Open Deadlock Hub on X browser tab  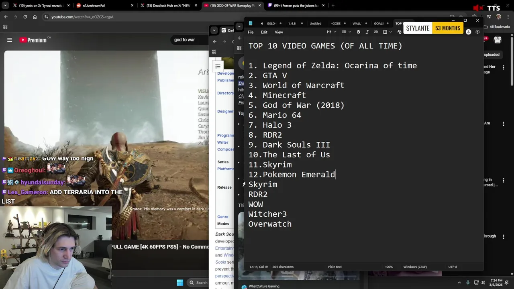tap(168, 6)
